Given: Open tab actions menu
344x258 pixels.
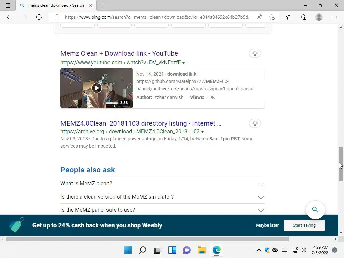Looking at the screenshot, I should click(8, 5).
